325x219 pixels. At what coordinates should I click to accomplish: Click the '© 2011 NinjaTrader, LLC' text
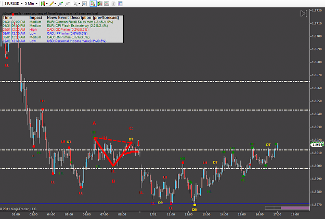pyautogui.click(x=18, y=209)
